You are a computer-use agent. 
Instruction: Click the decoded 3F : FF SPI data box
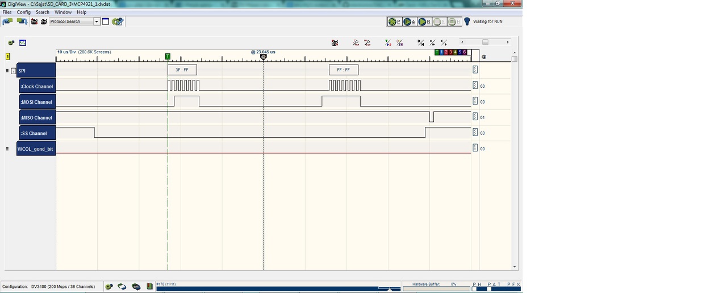pyautogui.click(x=182, y=70)
